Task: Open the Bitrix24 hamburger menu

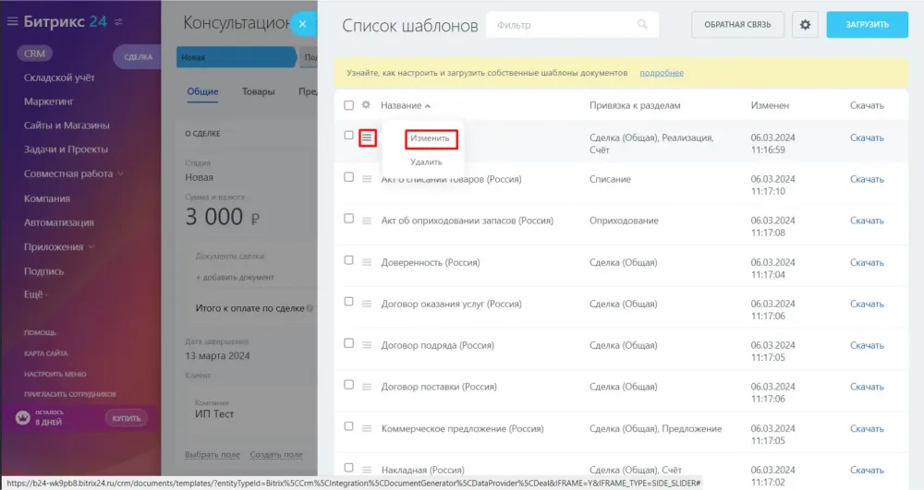Action: (12, 22)
